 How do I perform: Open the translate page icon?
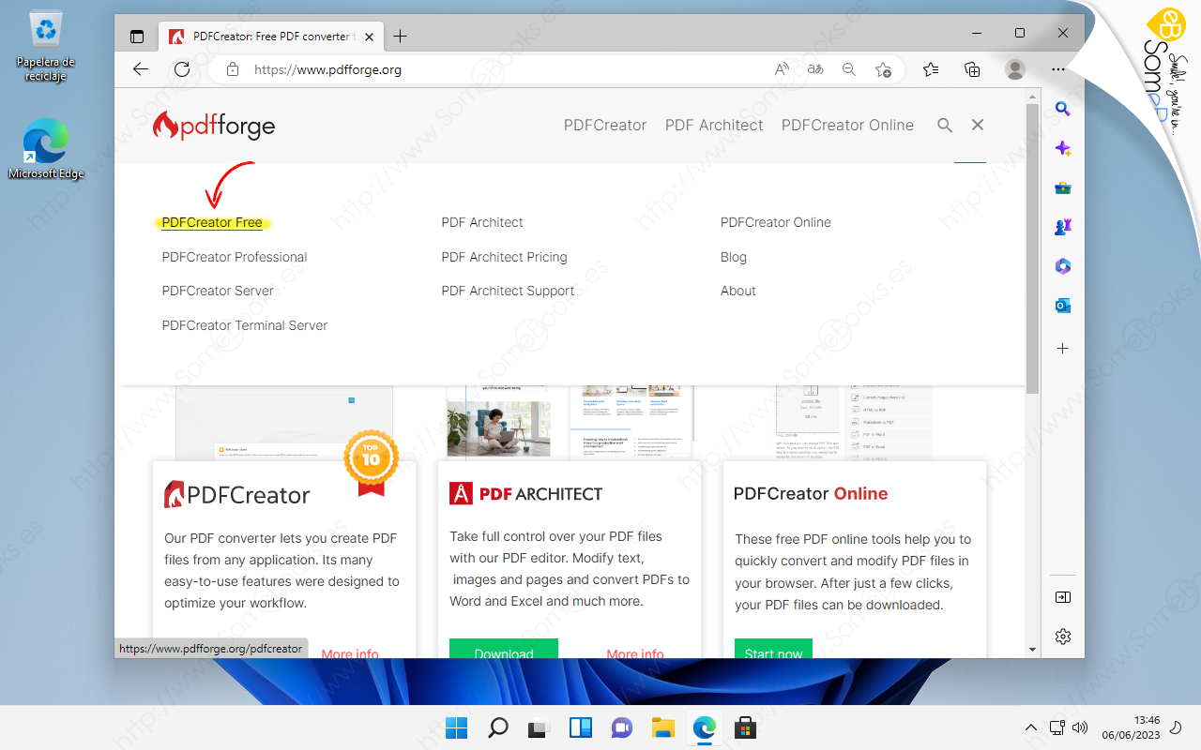[x=815, y=69]
